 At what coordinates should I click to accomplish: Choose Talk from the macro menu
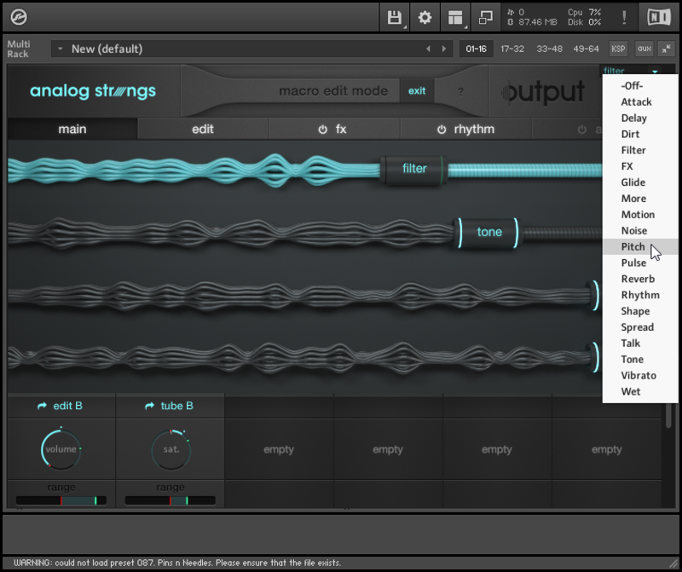coord(640,344)
